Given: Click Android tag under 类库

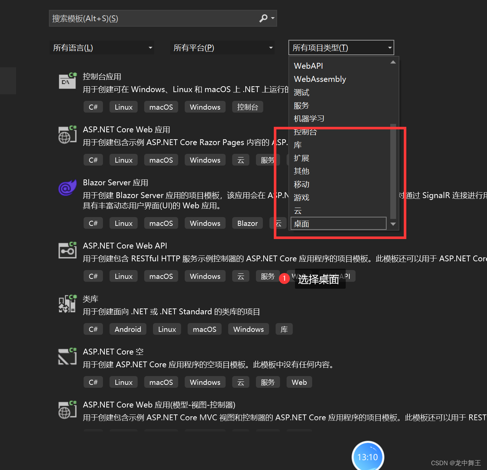Looking at the screenshot, I should click(128, 329).
